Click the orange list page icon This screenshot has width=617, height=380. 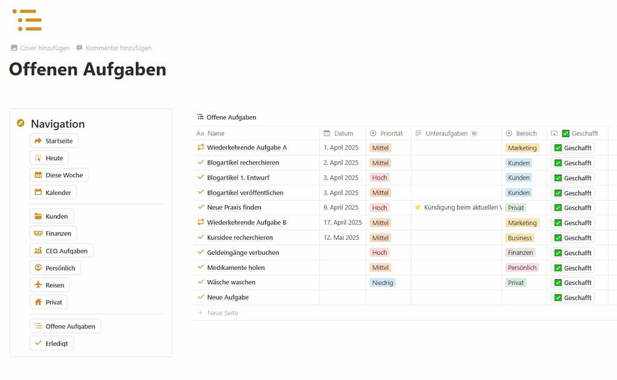point(27,20)
